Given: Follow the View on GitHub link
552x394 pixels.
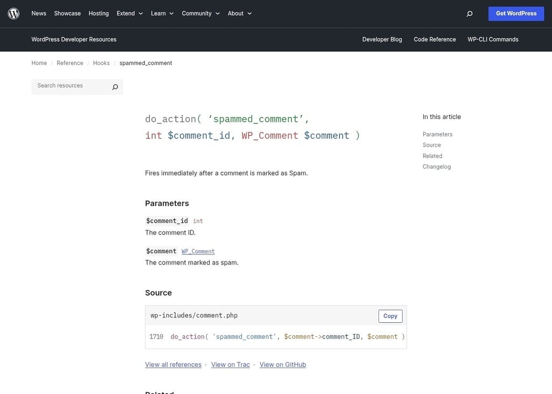Looking at the screenshot, I should point(282,365).
